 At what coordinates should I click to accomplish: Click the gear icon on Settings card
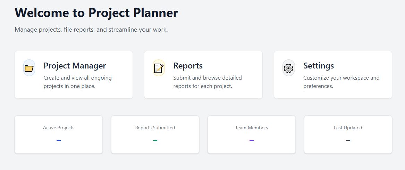(288, 68)
